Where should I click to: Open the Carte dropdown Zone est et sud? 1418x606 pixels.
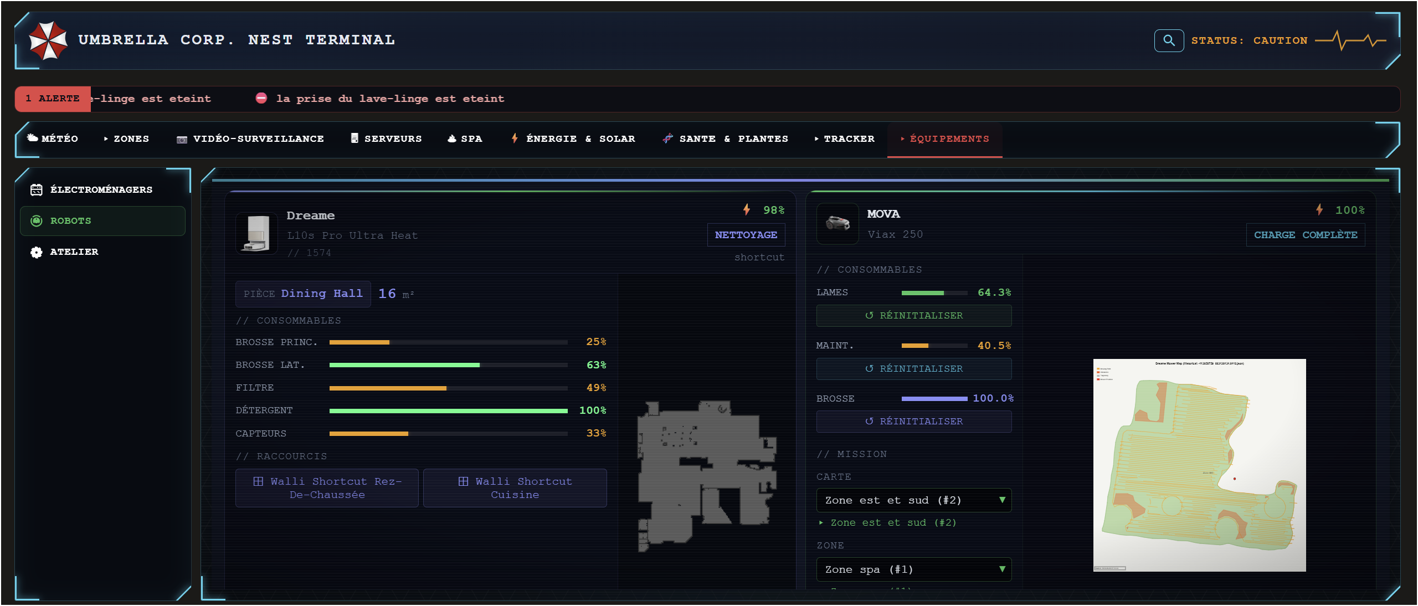click(x=913, y=500)
